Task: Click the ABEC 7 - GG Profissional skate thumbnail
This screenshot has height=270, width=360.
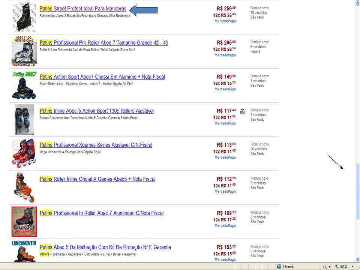Action: 24,51
